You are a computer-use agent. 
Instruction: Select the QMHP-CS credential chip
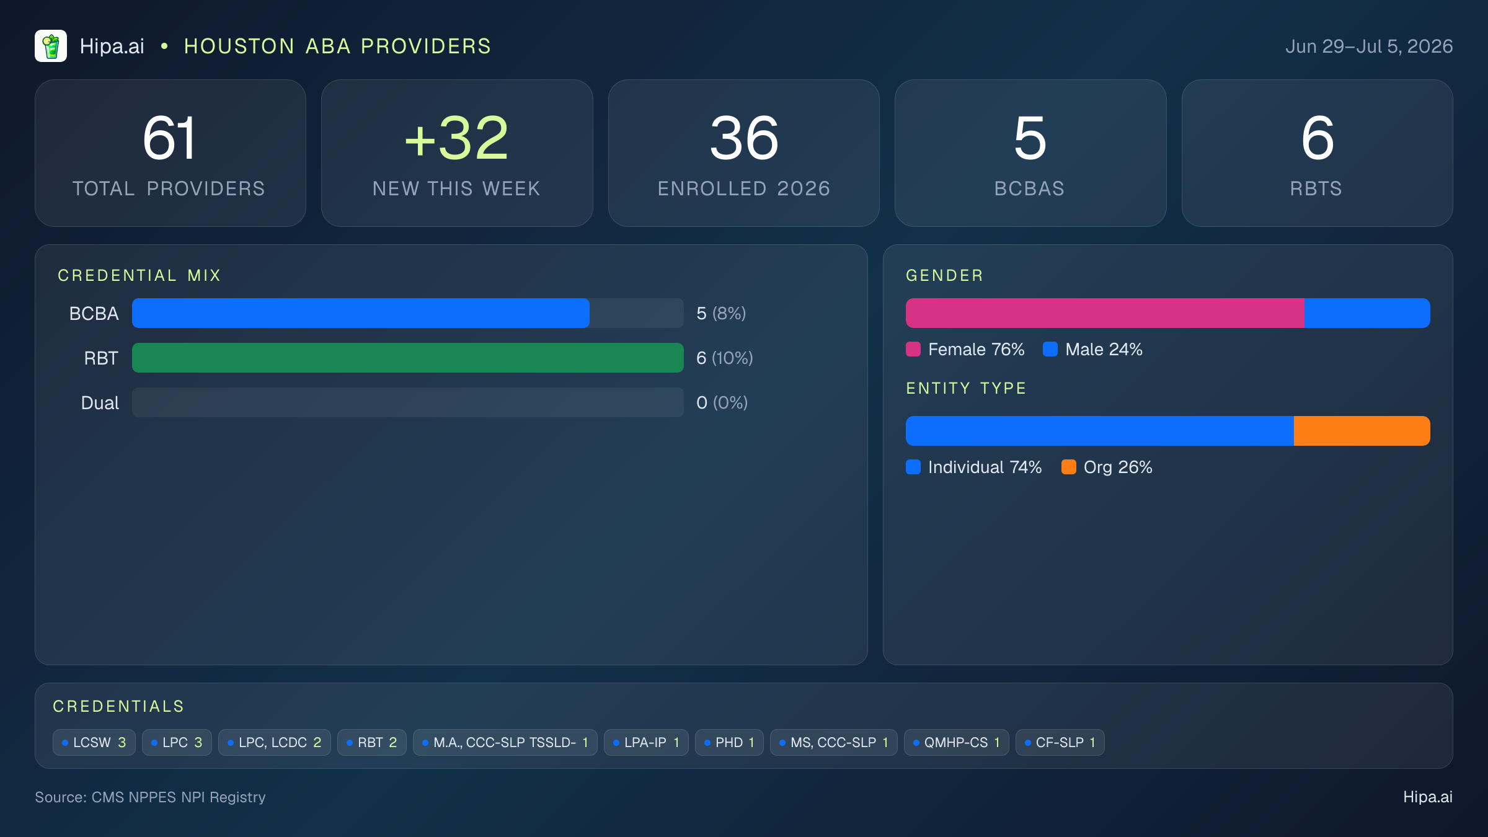957,742
